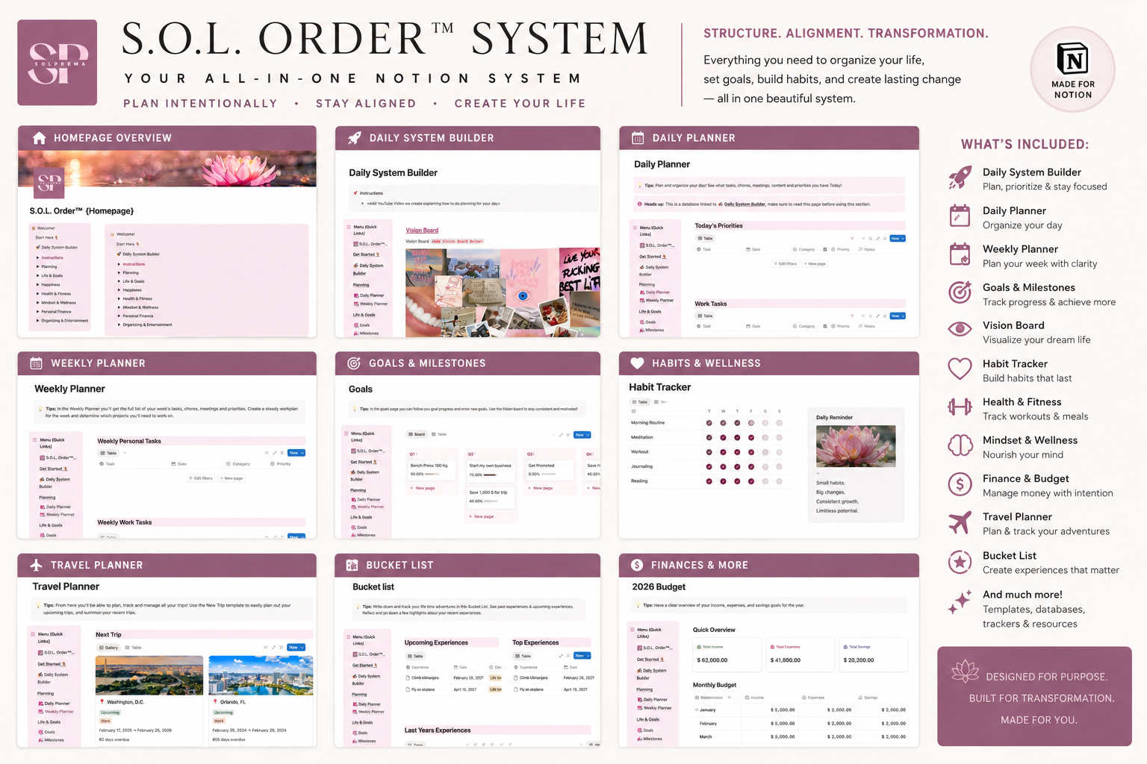
Task: Click the dollar icon beside Finance & Budget
Action: [x=960, y=484]
